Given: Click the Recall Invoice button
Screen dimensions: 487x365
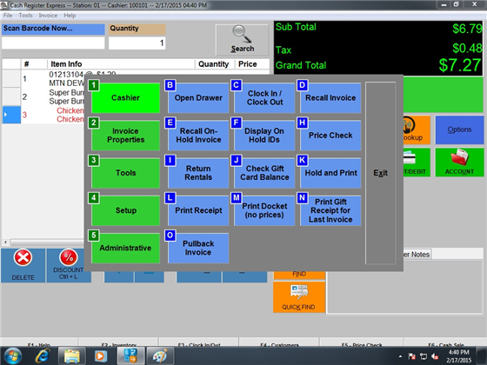Looking at the screenshot, I should click(x=330, y=97).
